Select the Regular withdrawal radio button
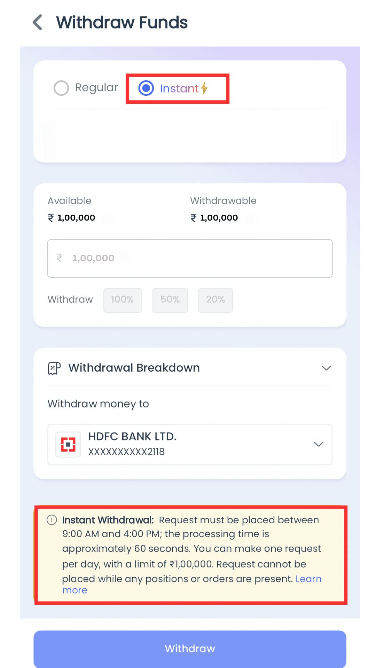 point(61,88)
